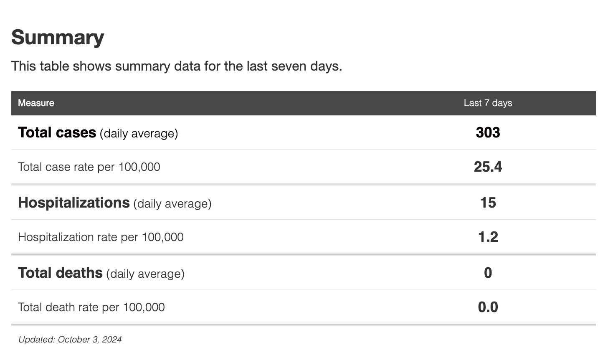
Task: Click the table description sentence about seven days
Action: [x=176, y=66]
